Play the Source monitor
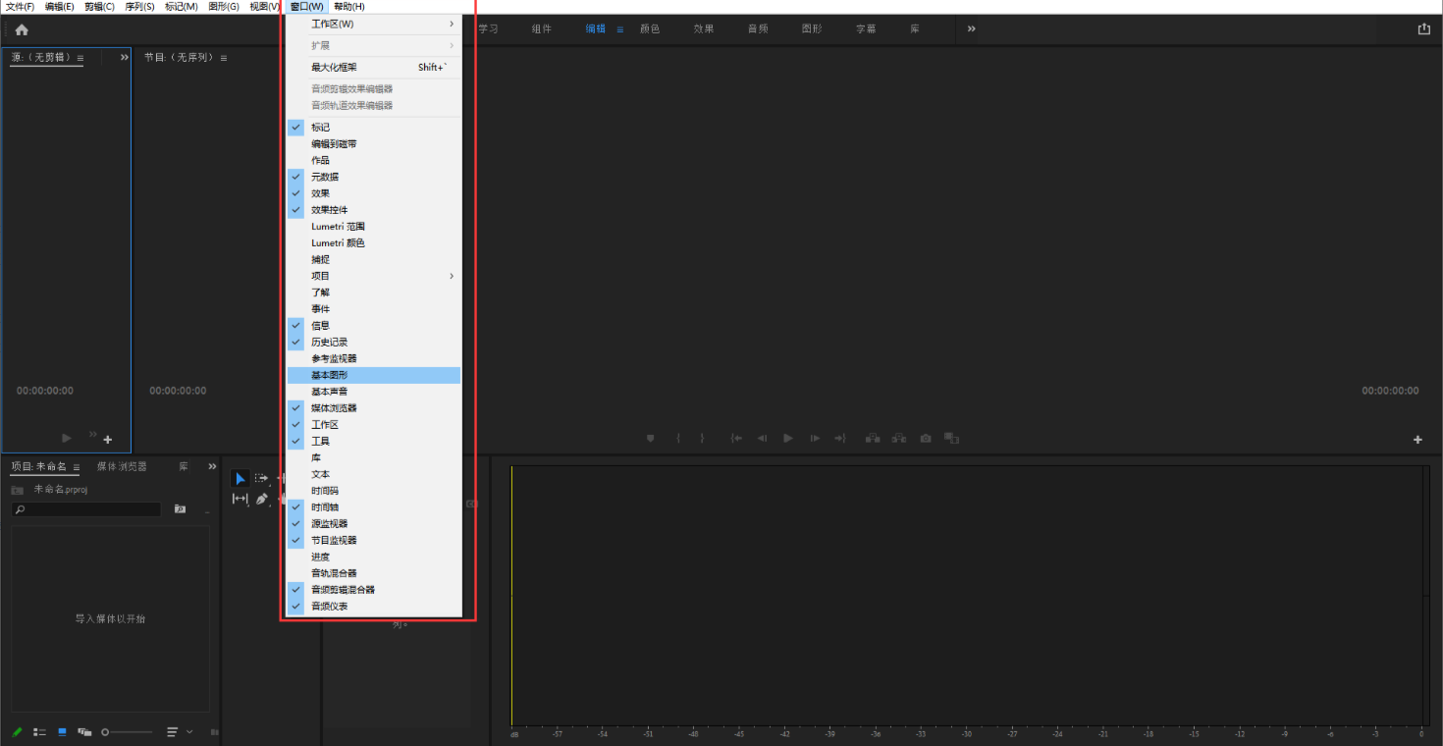 pos(67,438)
